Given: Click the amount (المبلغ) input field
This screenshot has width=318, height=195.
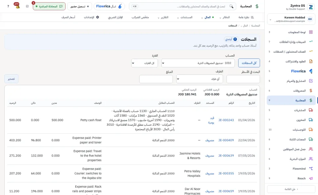Looking at the screenshot, I should point(156,79).
